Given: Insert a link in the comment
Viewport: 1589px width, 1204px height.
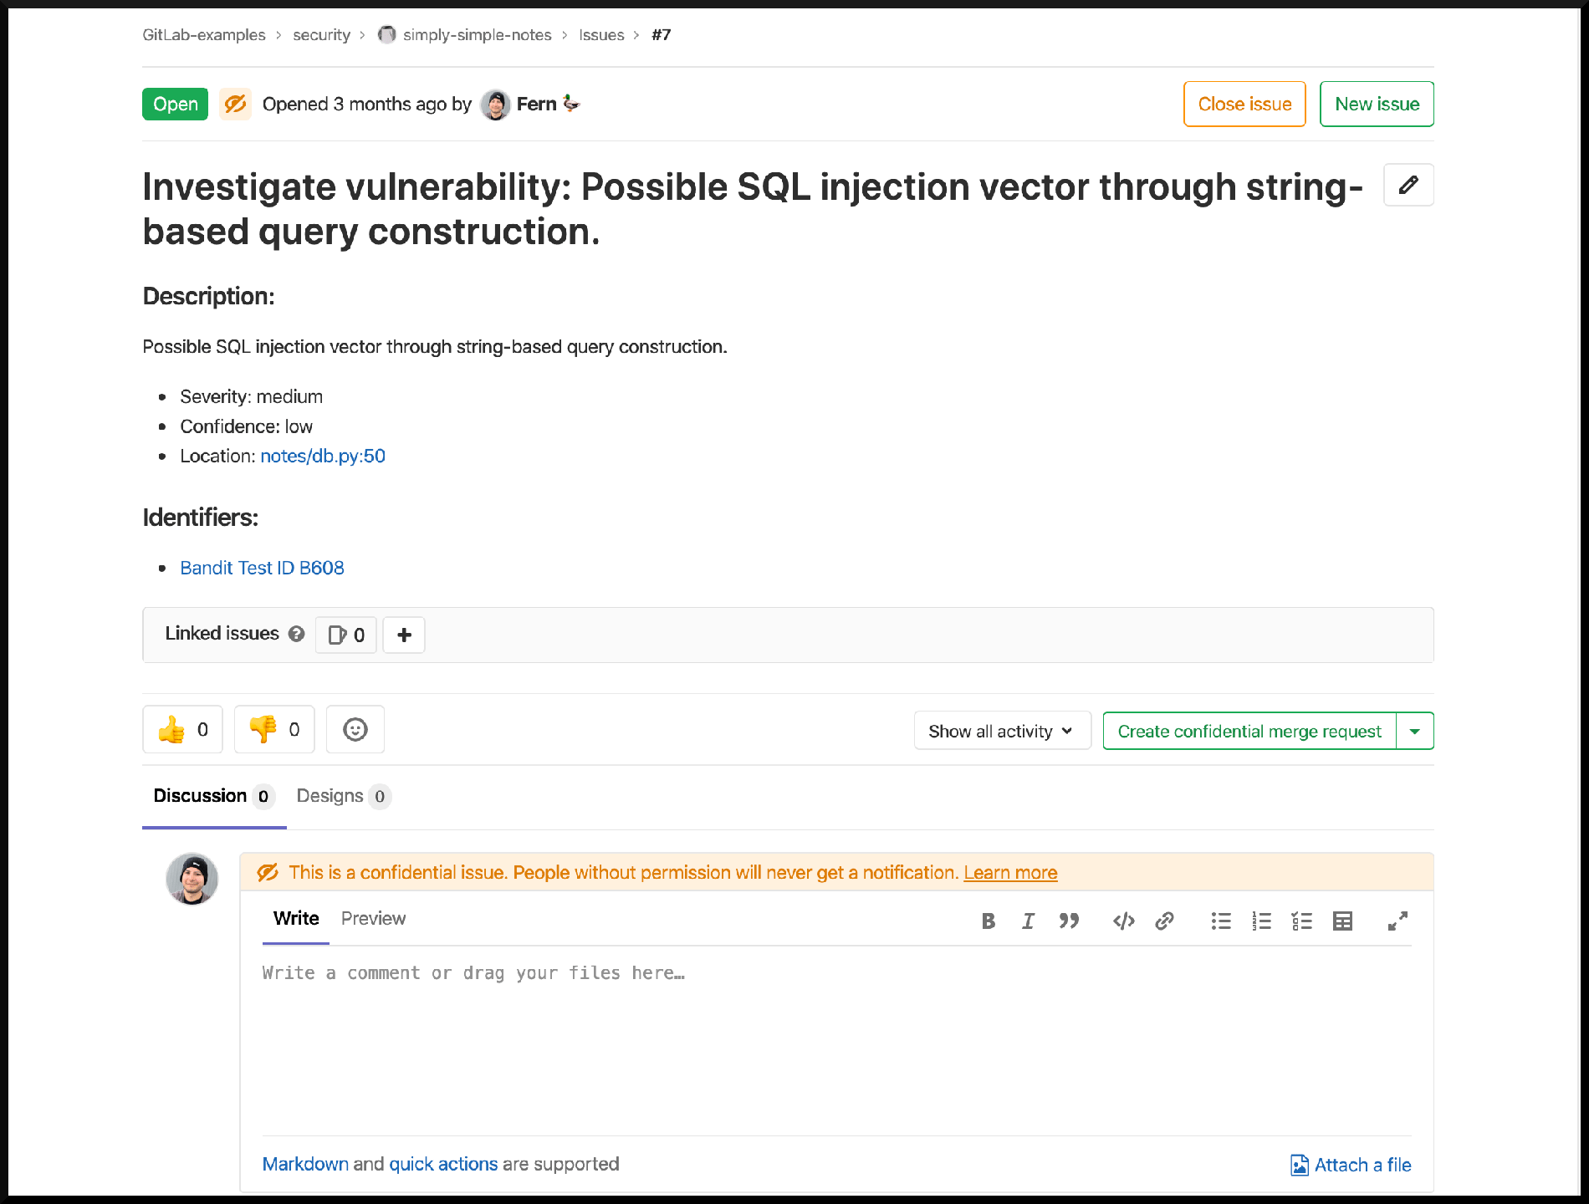Looking at the screenshot, I should pyautogui.click(x=1164, y=921).
